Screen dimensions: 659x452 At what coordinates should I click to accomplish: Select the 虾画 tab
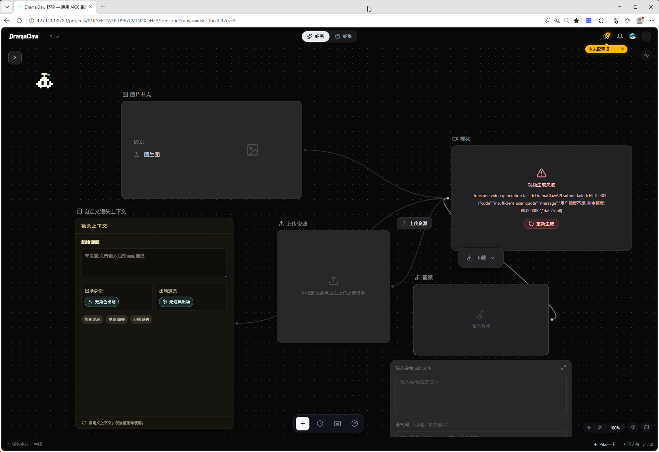click(316, 36)
